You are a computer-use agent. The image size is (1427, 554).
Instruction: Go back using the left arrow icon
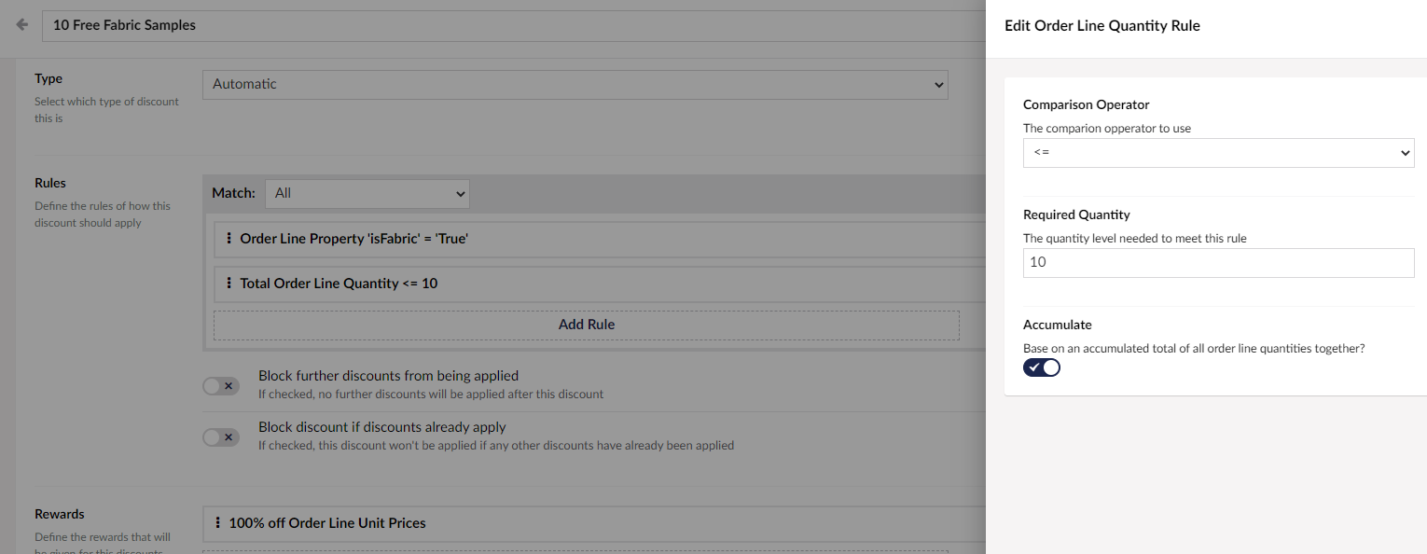pyautogui.click(x=22, y=25)
